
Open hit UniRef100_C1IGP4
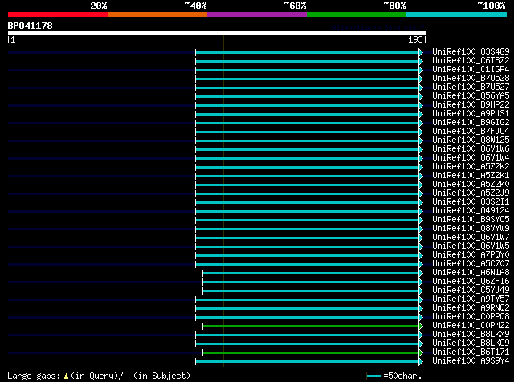(471, 69)
